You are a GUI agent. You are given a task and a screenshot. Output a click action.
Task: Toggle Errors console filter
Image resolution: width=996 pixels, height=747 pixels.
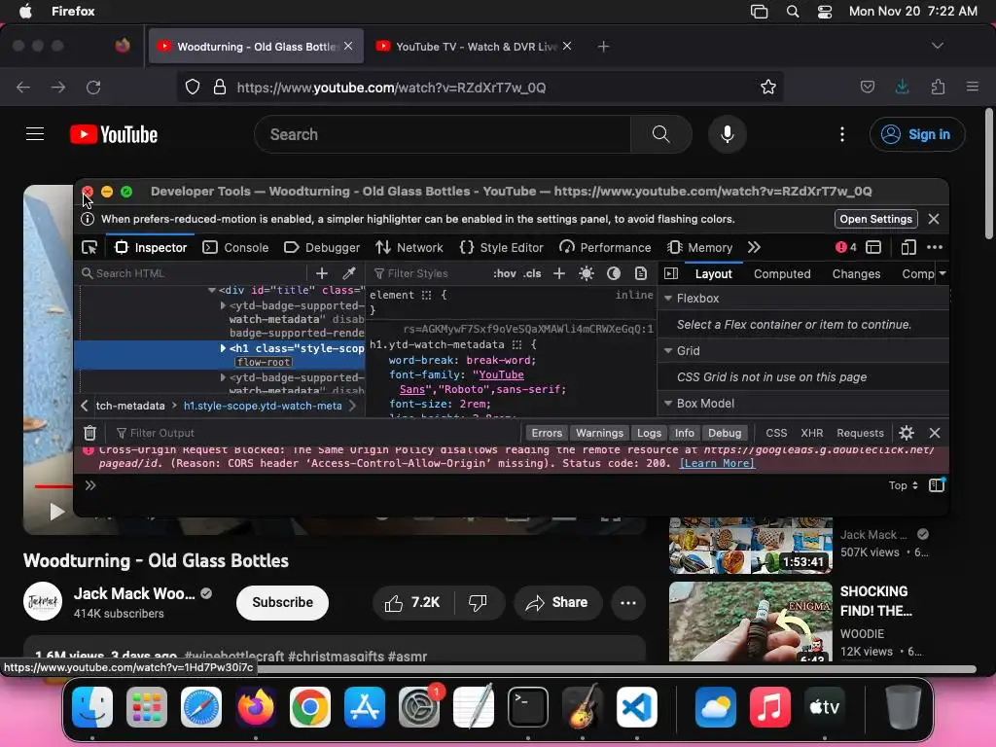pos(547,433)
